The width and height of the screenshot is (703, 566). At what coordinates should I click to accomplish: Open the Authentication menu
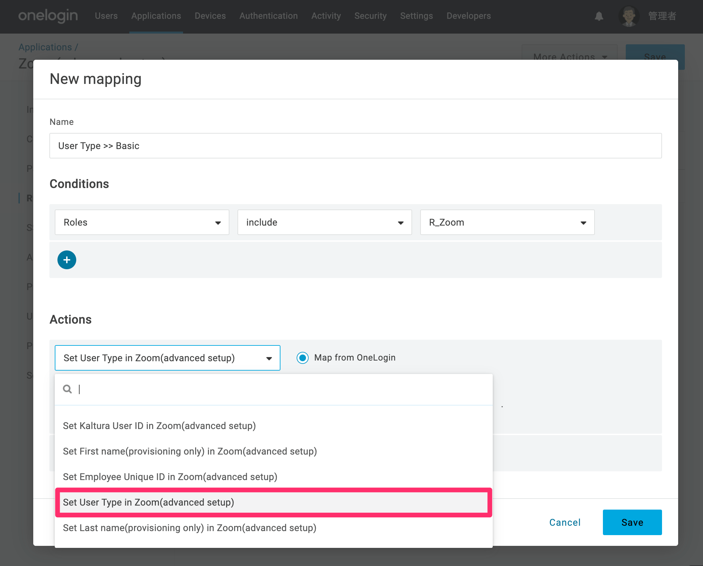269,16
